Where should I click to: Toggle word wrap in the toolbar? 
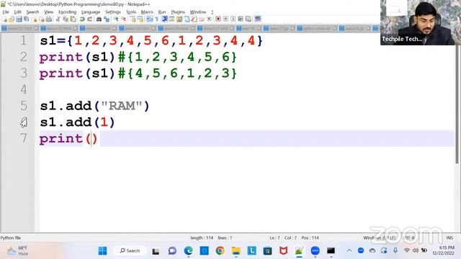(149, 19)
